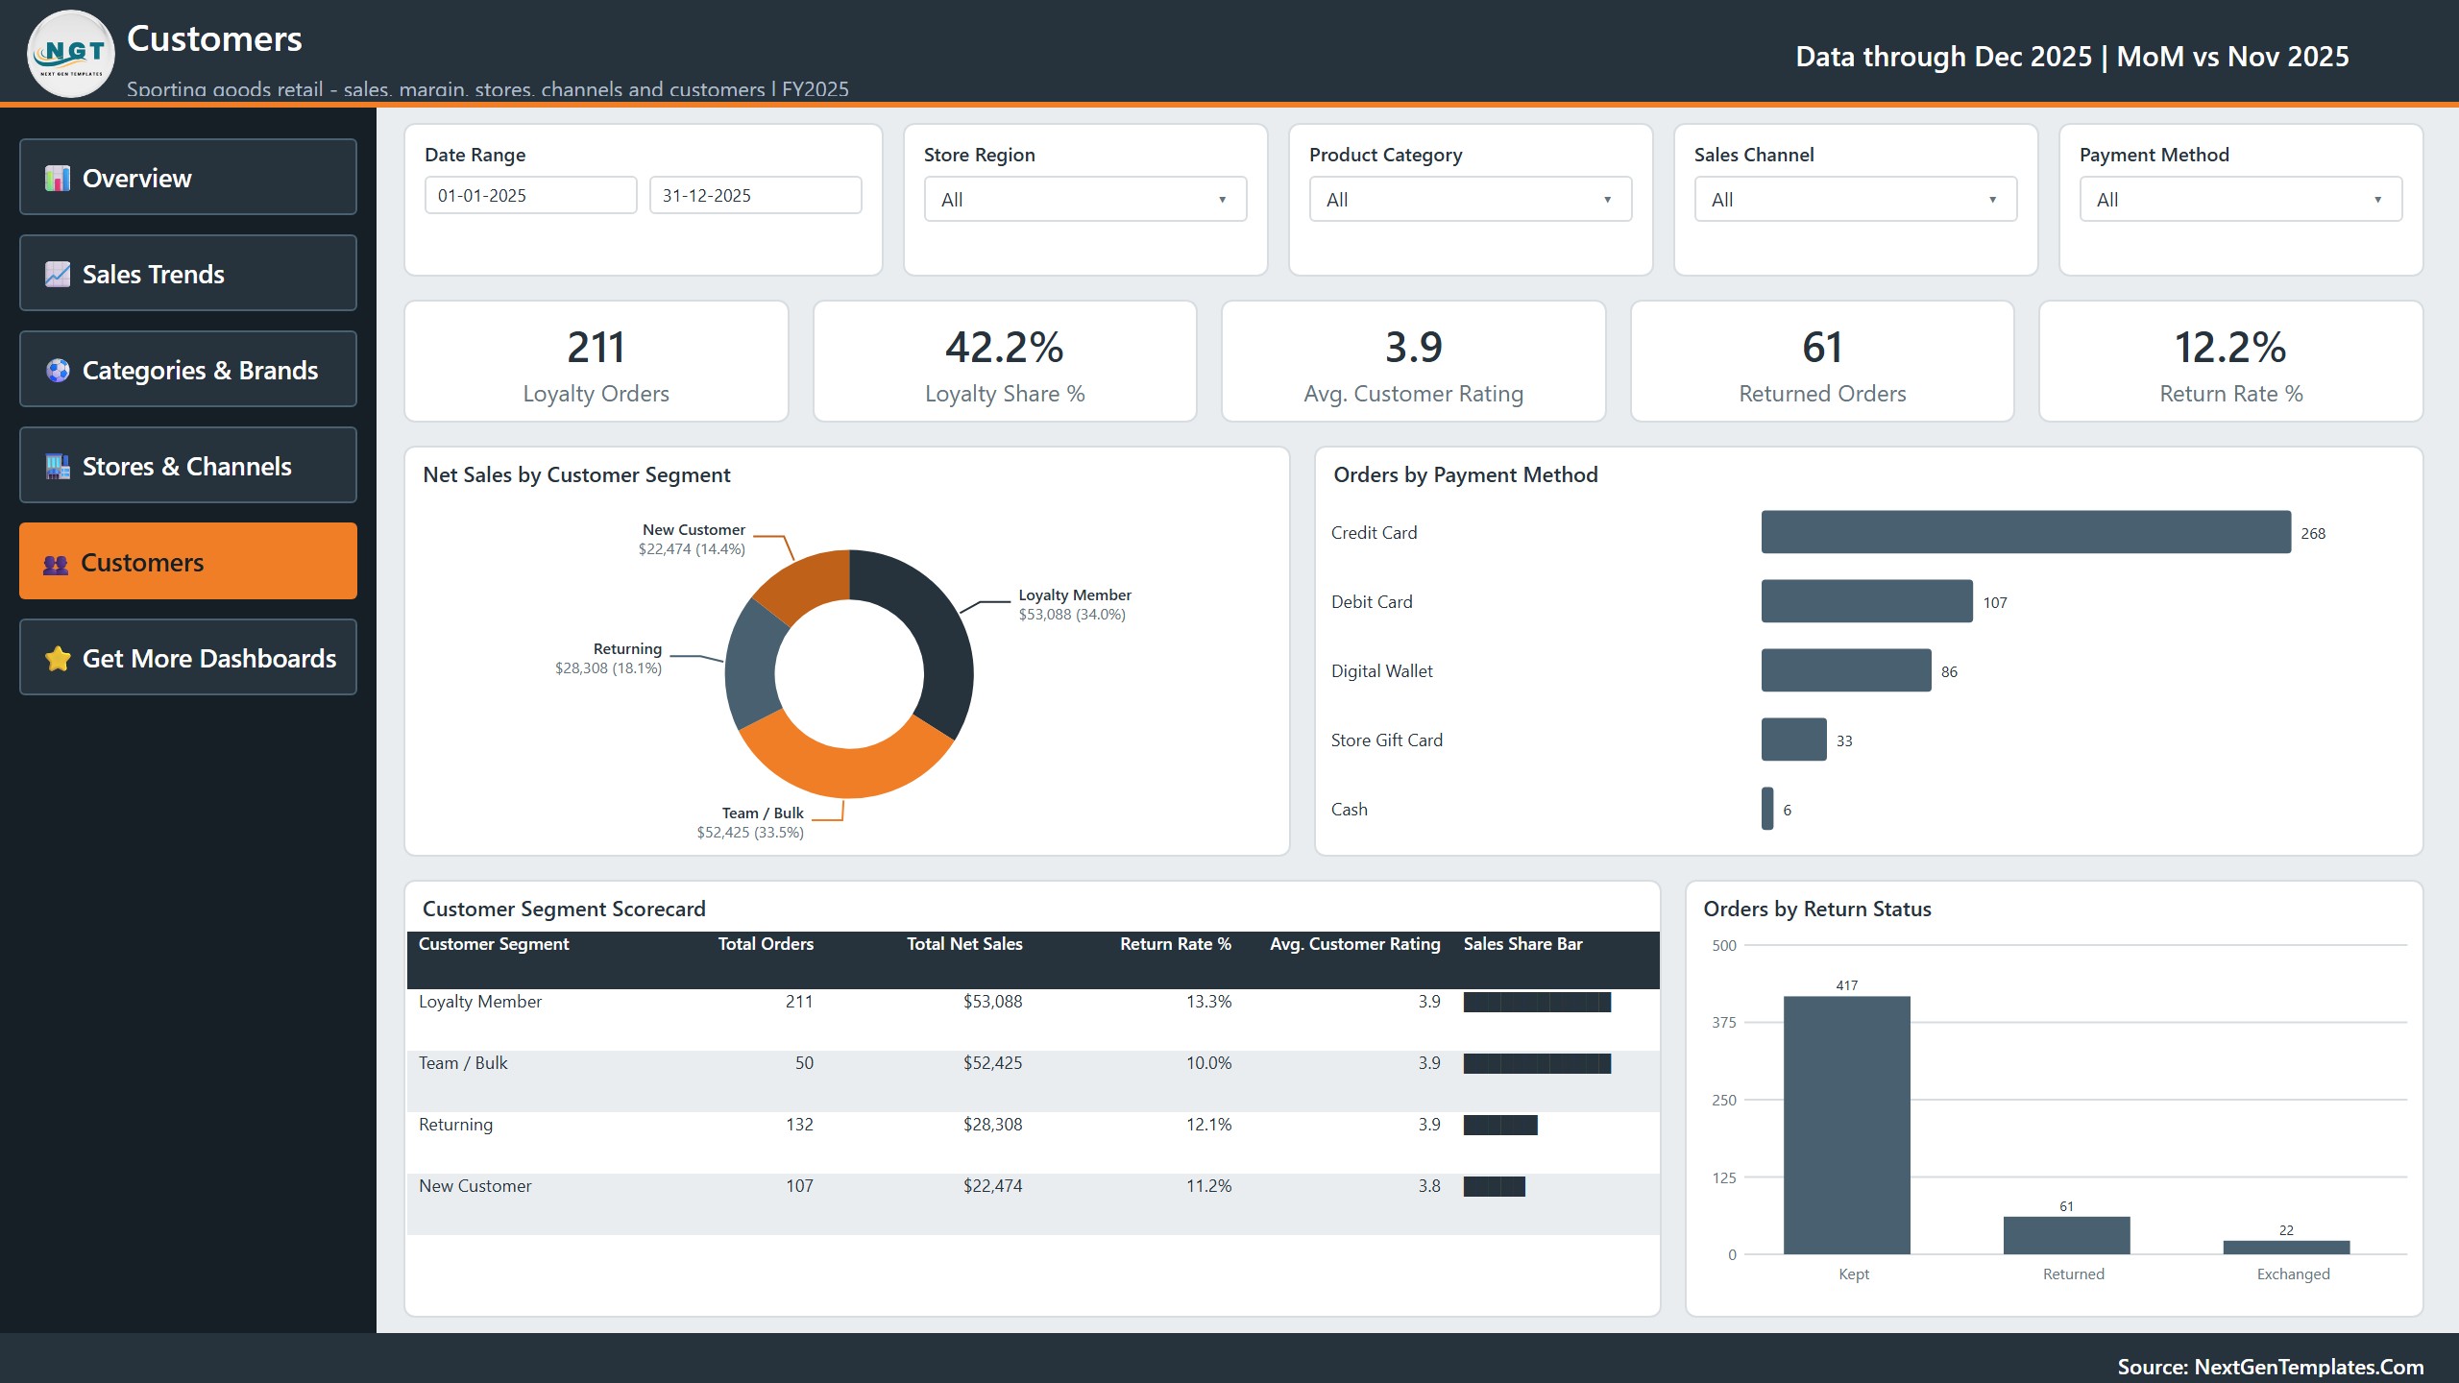Go to Sales Trends page
This screenshot has height=1383, width=2459.
pyautogui.click(x=188, y=273)
